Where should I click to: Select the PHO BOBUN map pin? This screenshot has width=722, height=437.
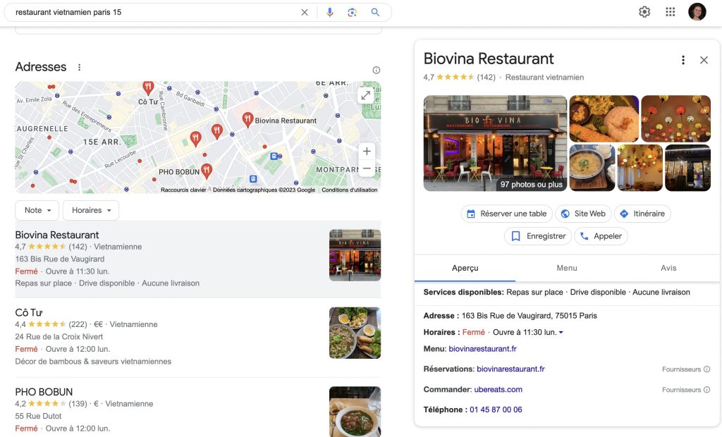pyautogui.click(x=207, y=171)
